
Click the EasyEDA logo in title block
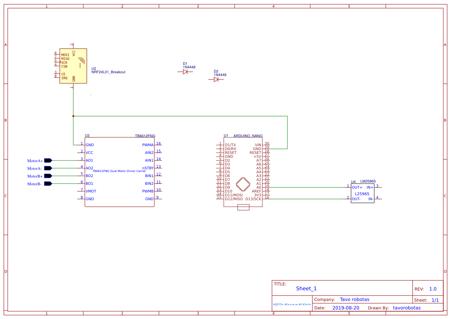[292, 304]
